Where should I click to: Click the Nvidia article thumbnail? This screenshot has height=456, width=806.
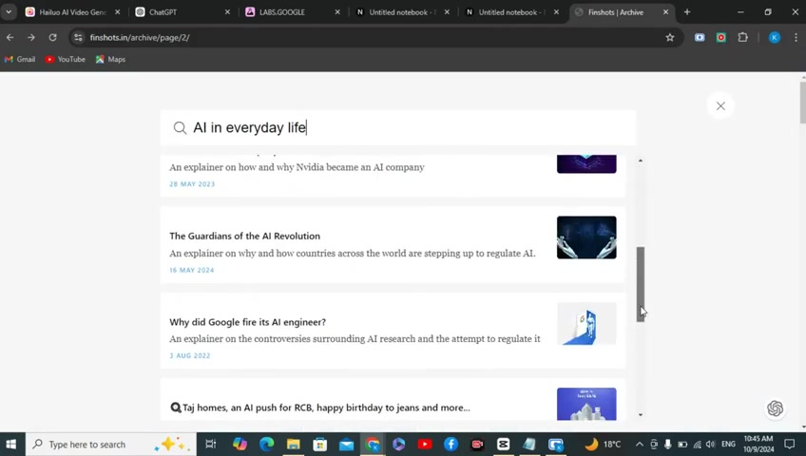tap(586, 163)
